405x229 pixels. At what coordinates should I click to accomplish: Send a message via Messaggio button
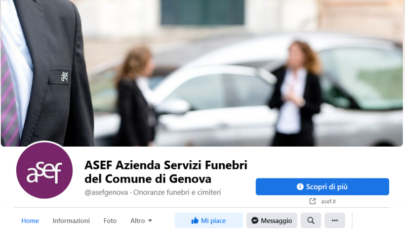point(271,220)
